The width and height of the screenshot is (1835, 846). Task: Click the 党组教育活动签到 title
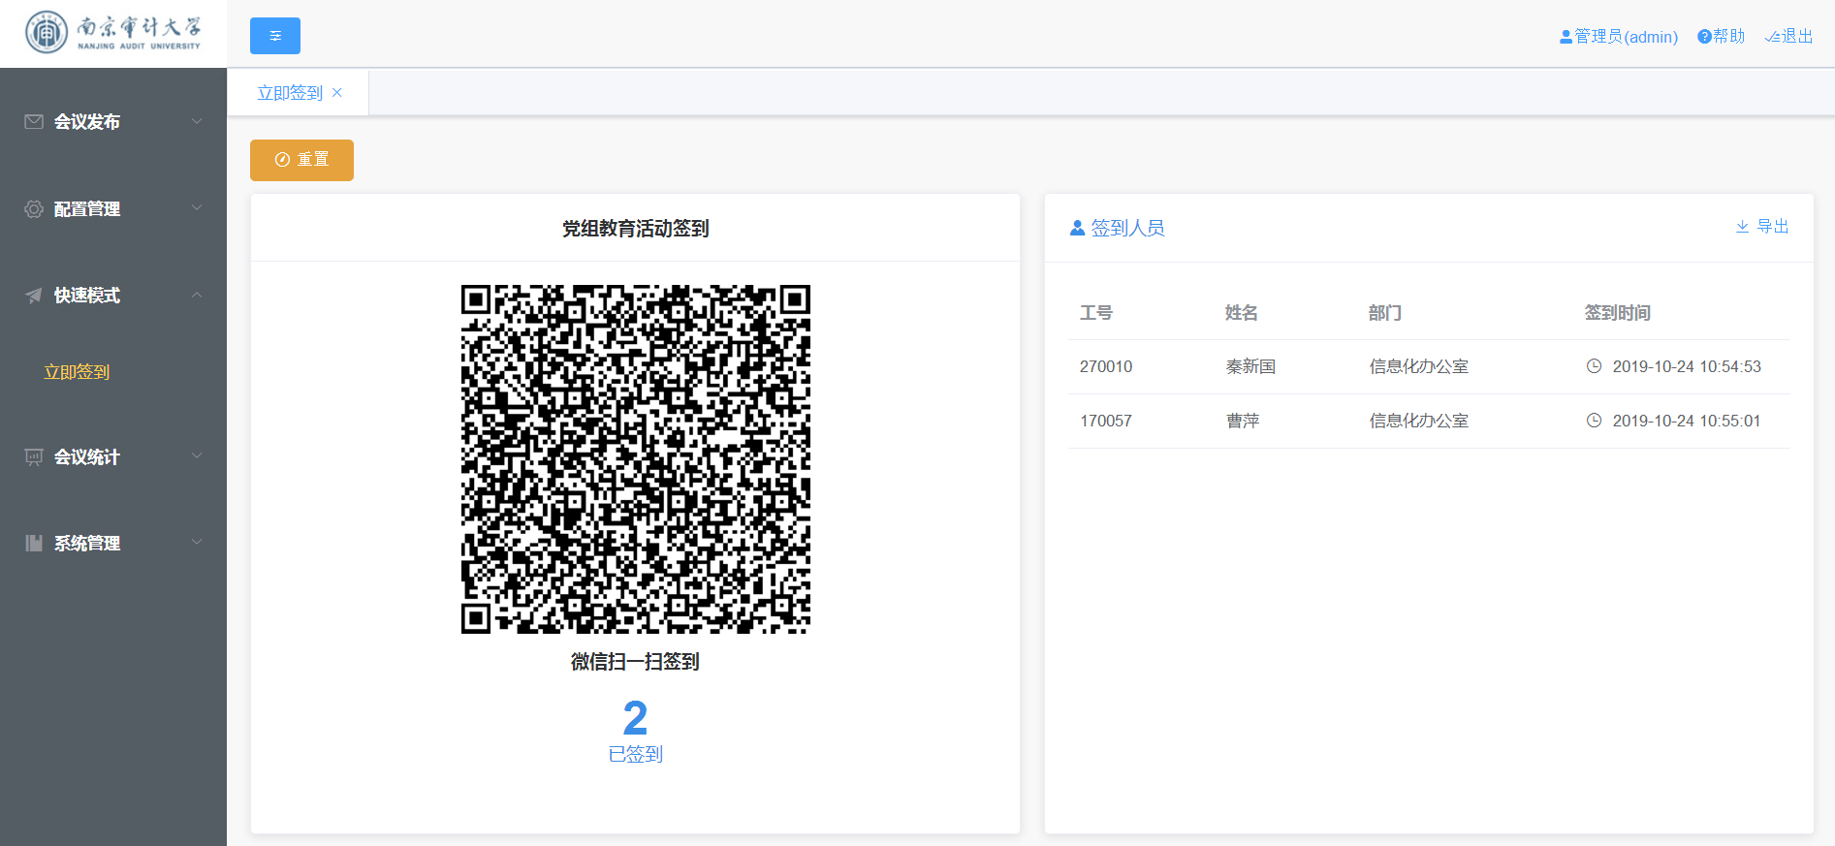[x=636, y=229]
